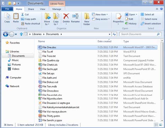The height and width of the screenshot is (128, 165).
Task: Click the Copy icon in Clipboard group
Action: click(7, 16)
